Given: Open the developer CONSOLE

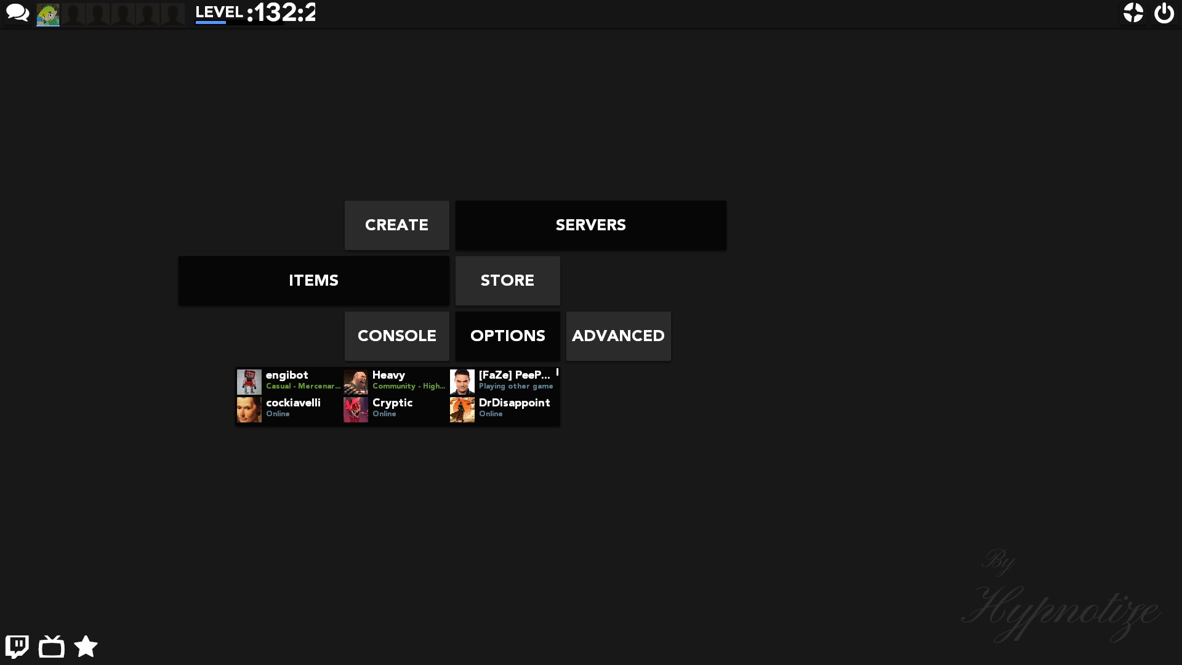Looking at the screenshot, I should coord(396,336).
